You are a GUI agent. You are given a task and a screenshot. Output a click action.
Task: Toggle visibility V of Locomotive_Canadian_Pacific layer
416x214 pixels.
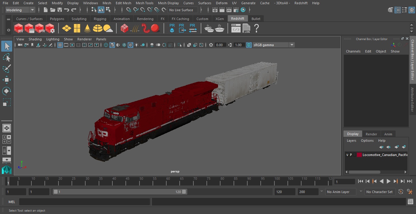coord(347,155)
